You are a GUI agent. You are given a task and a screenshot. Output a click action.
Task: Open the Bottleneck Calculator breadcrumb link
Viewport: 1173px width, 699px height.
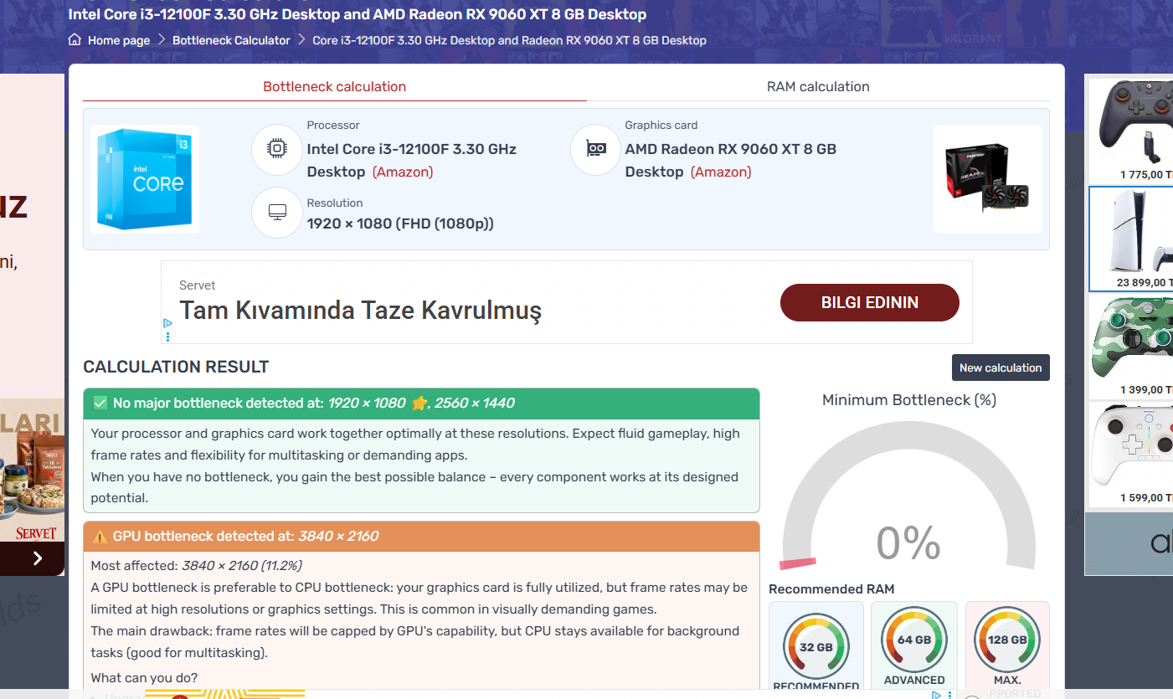(231, 40)
